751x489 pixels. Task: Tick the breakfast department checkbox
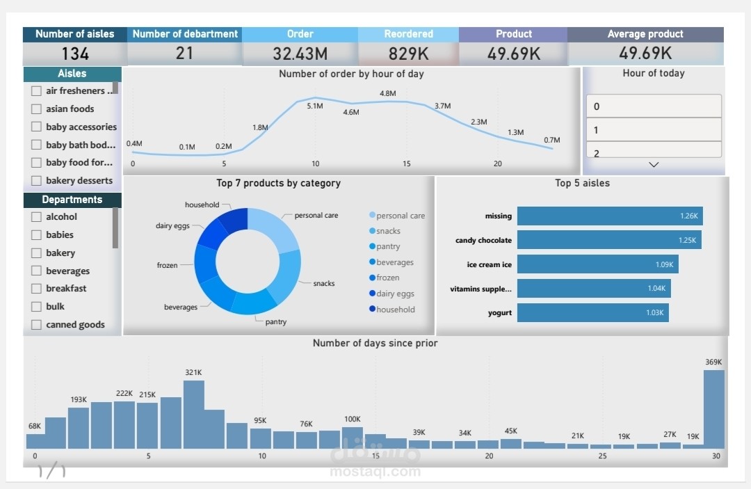point(36,289)
